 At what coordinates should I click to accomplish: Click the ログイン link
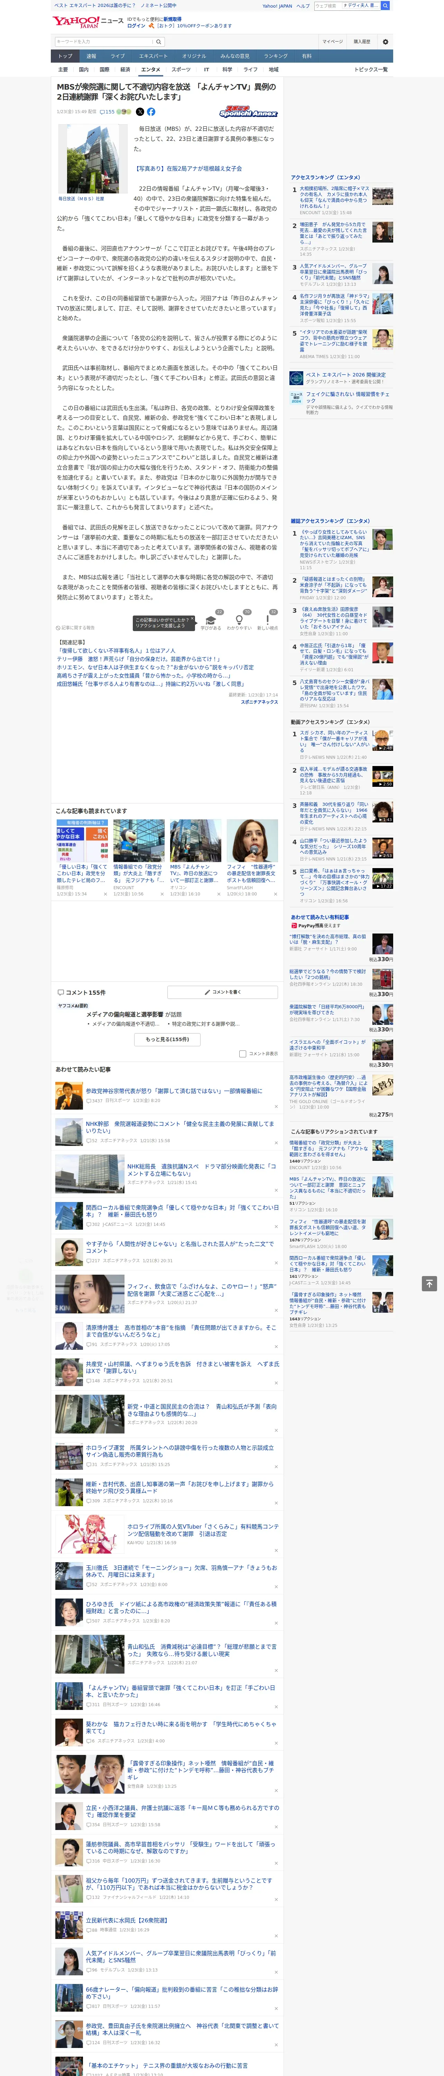(x=136, y=26)
